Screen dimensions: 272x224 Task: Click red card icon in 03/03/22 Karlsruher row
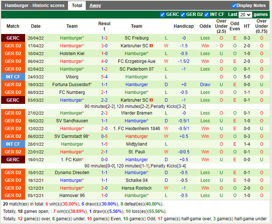point(151,100)
